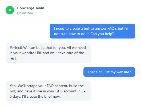
Task: Click the green Concierge Team avatar icon
Action: pyautogui.click(x=10, y=10)
